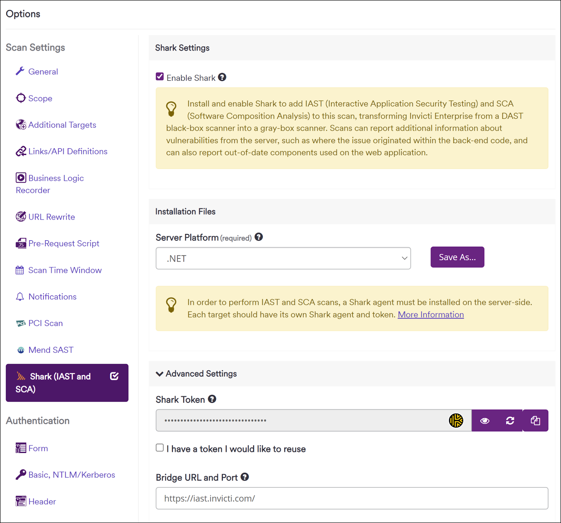Image resolution: width=561 pixels, height=523 pixels.
Task: Open help icon beside Enable Shark
Action: click(222, 77)
